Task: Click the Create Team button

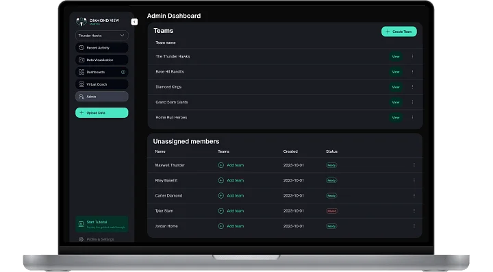Action: coord(399,32)
